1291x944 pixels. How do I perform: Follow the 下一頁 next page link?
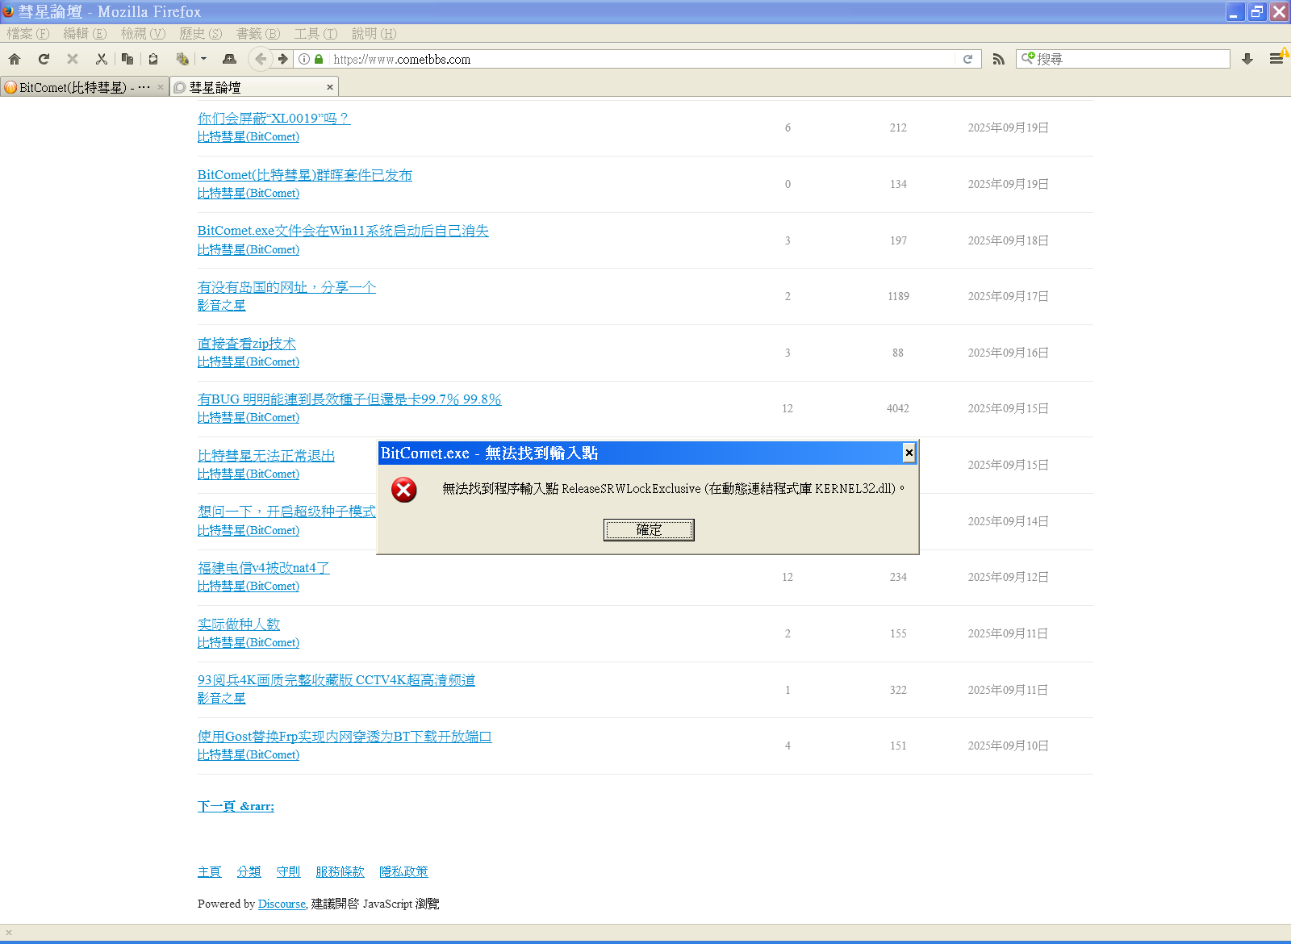tap(236, 806)
